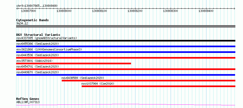Open the nsv4337085 (gnomADStructuralVariants) label
The image size is (243, 108).
pyautogui.click(x=47, y=38)
